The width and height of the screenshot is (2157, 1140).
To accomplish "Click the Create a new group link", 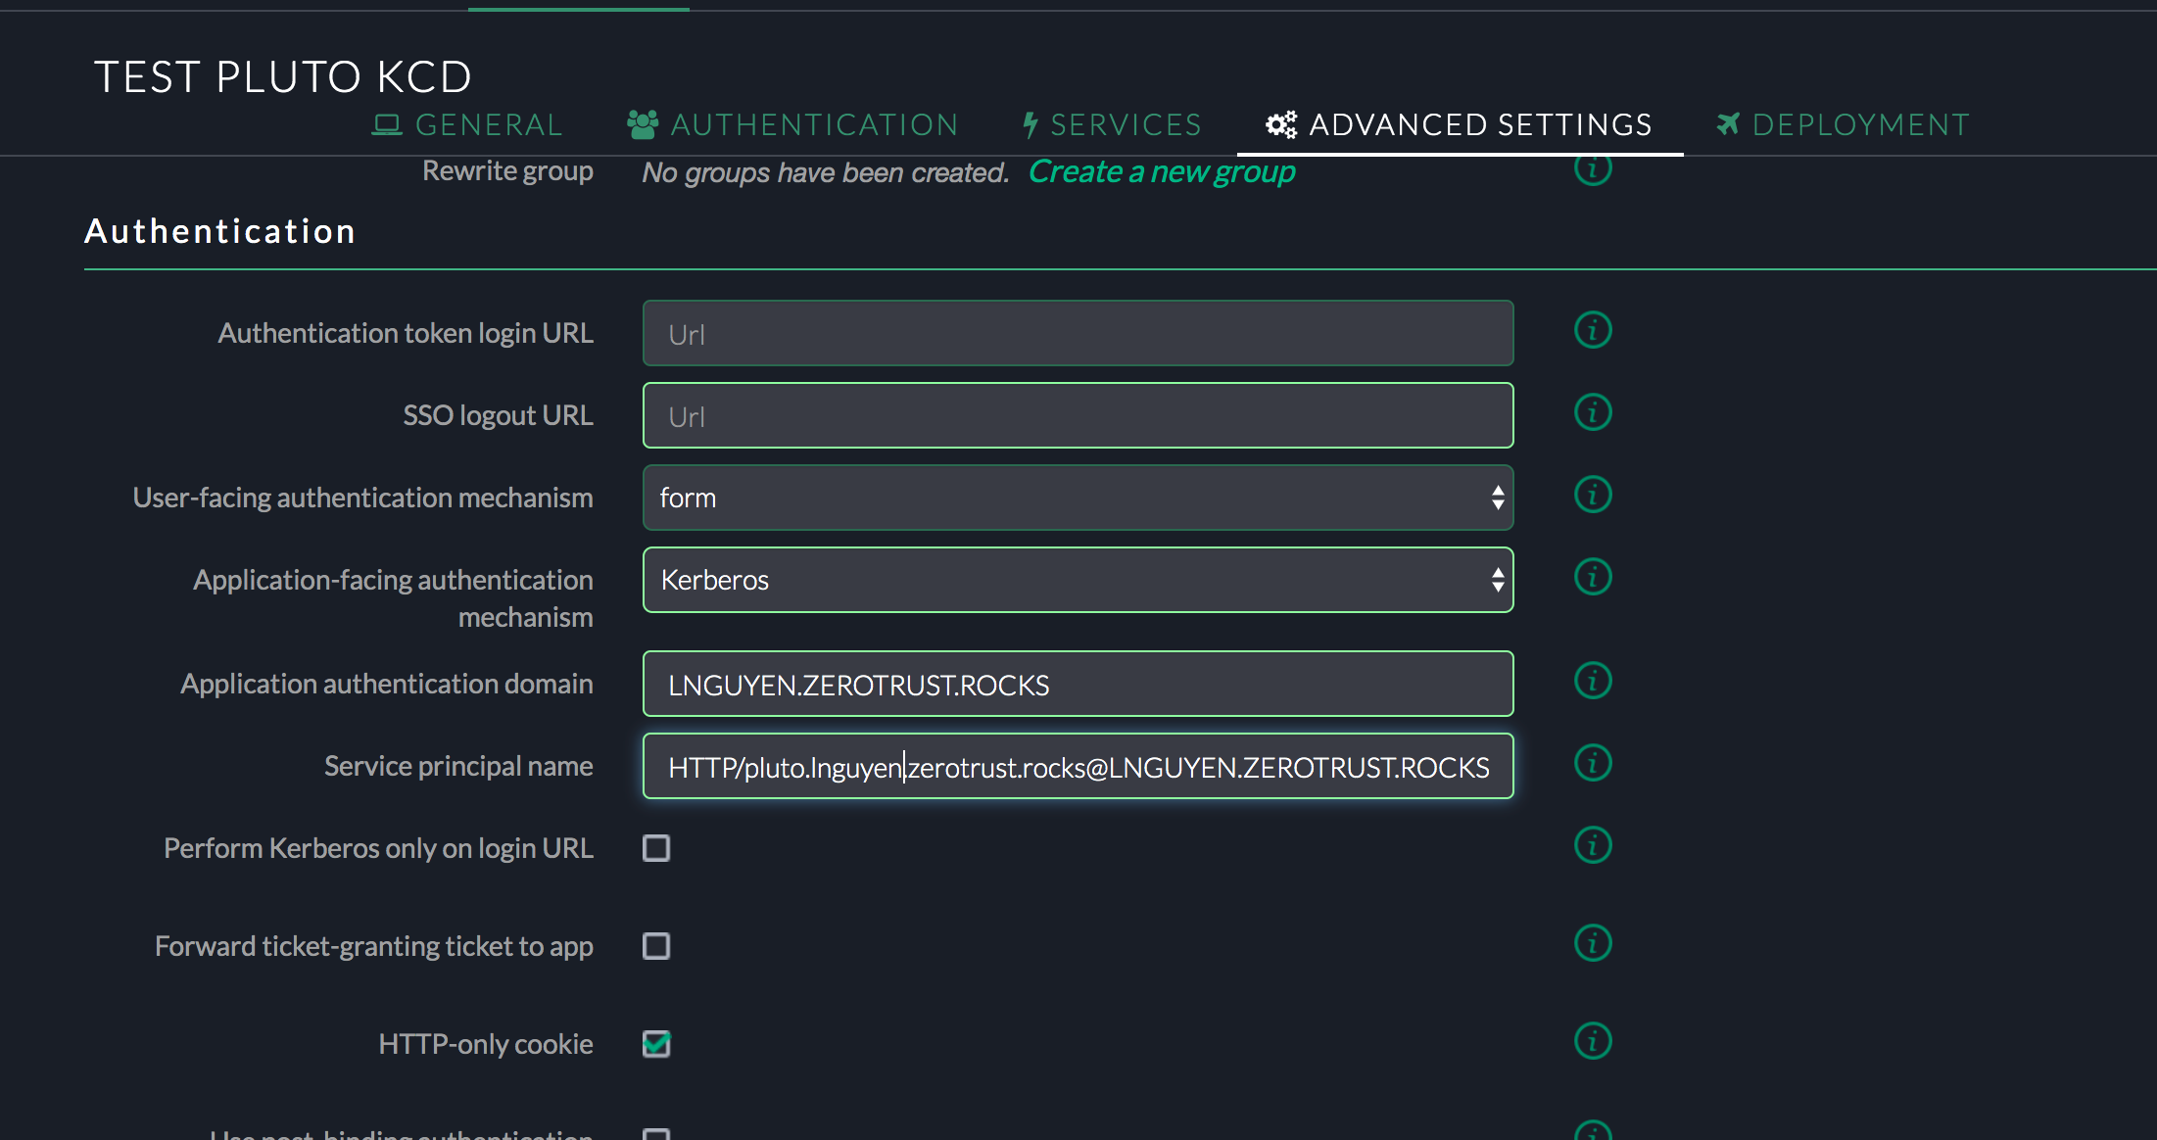I will tap(1162, 171).
